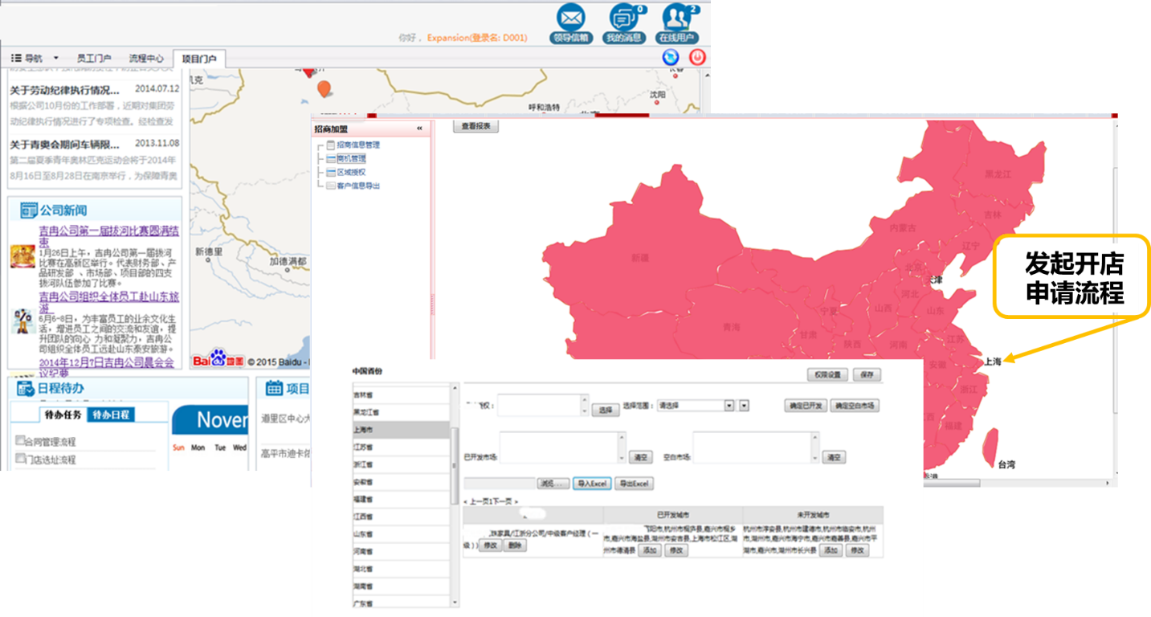Select 商机管理 tree node
The image size is (1151, 617).
tap(351, 158)
